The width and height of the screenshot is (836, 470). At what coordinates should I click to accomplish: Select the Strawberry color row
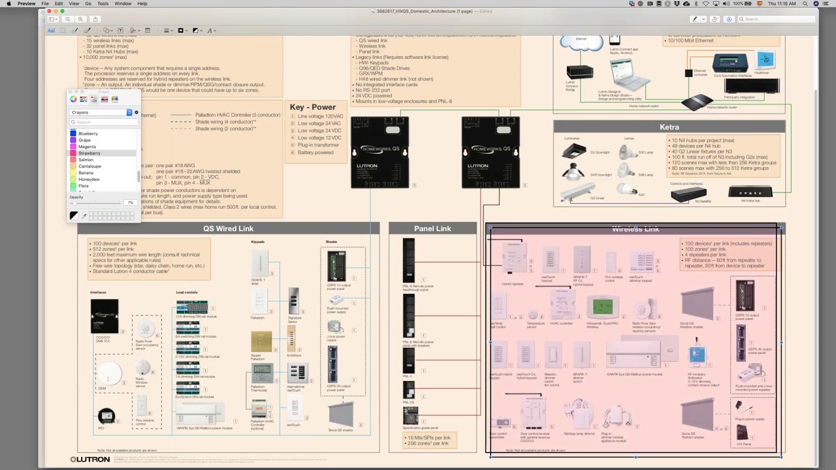point(103,153)
